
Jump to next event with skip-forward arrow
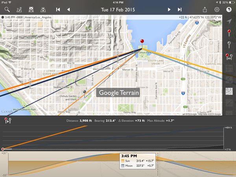click(x=180, y=9)
